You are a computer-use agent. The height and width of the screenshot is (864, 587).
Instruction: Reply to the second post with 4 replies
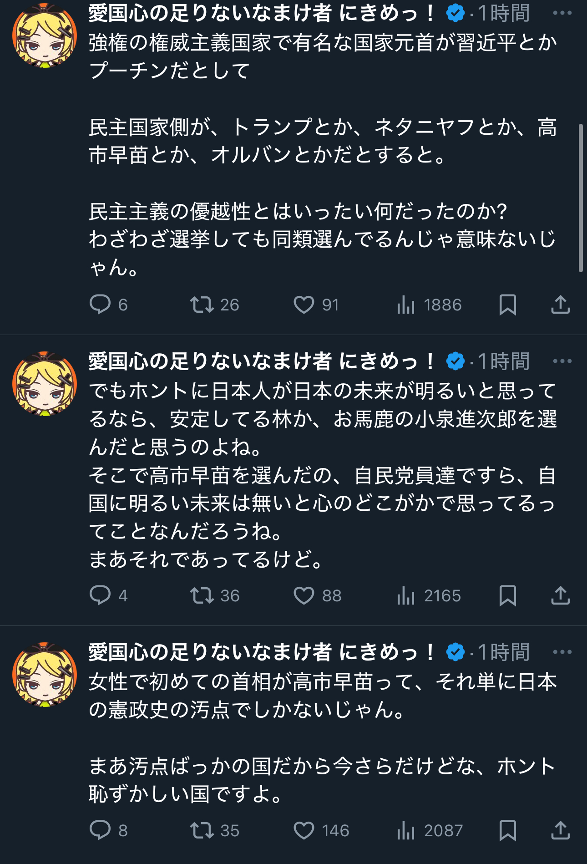tap(100, 595)
